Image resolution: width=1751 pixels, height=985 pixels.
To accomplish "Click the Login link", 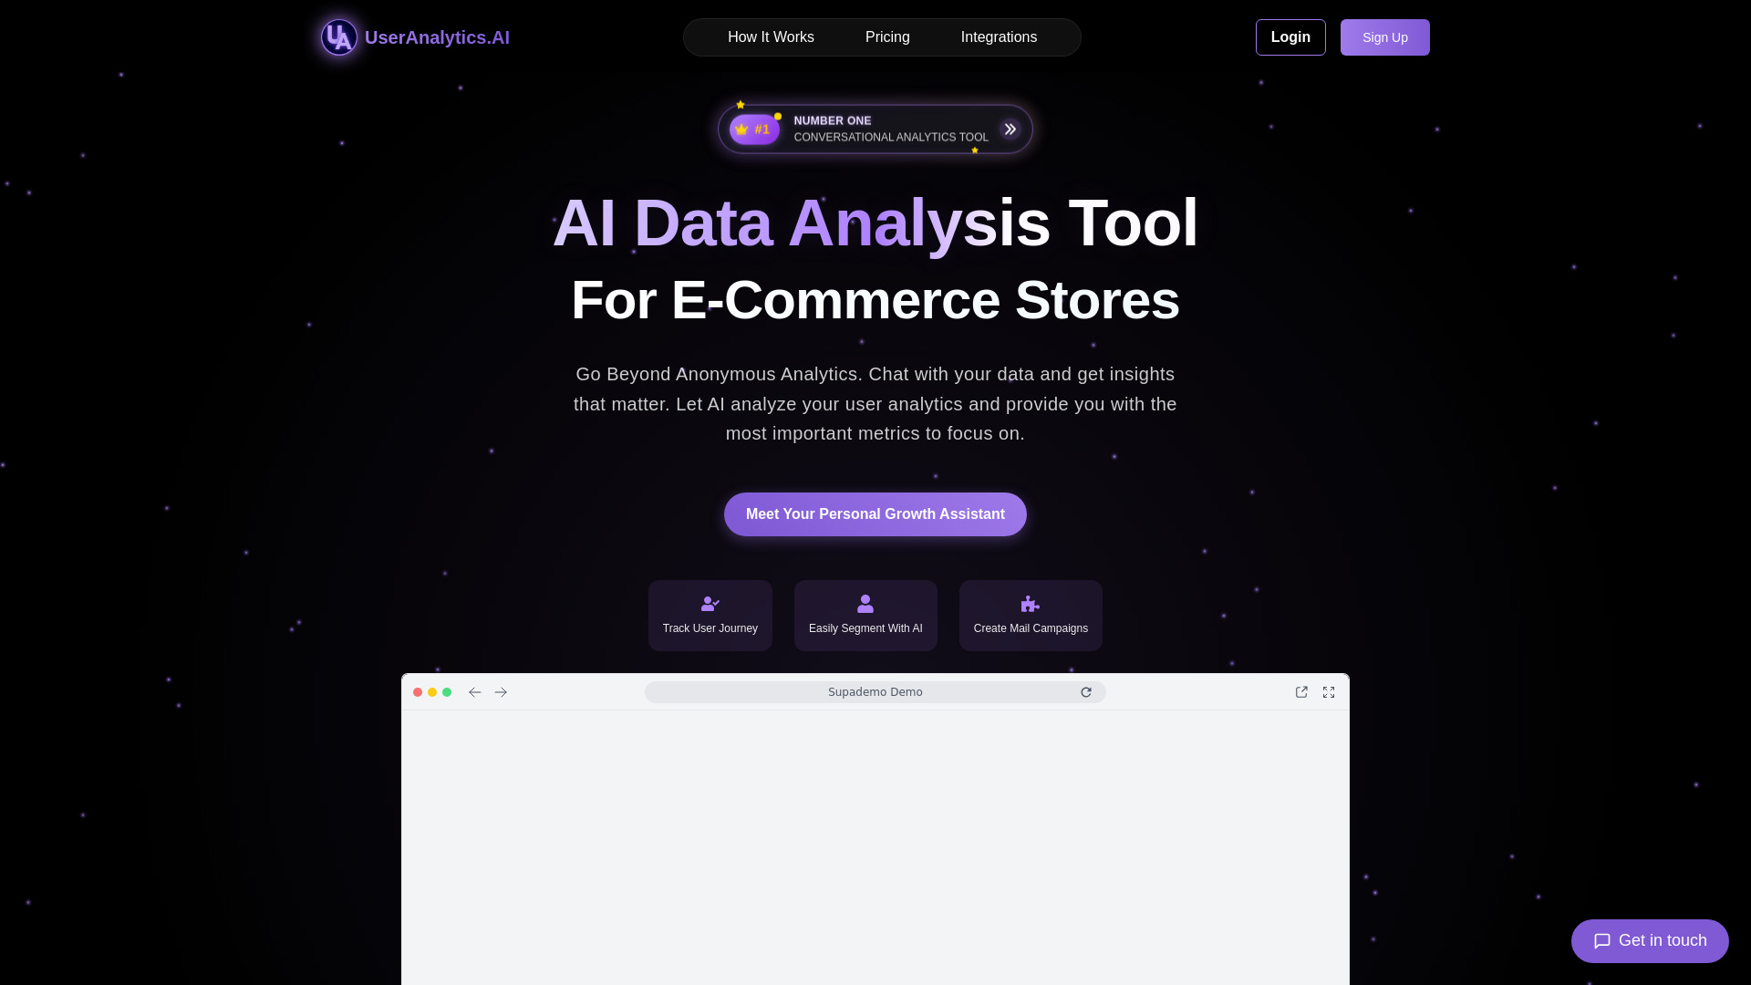I will pyautogui.click(x=1290, y=37).
